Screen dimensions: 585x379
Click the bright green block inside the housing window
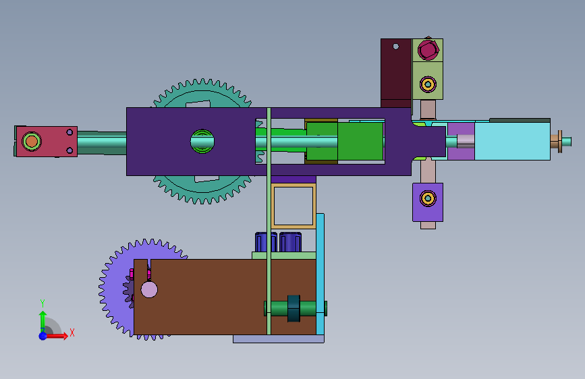pos(360,142)
